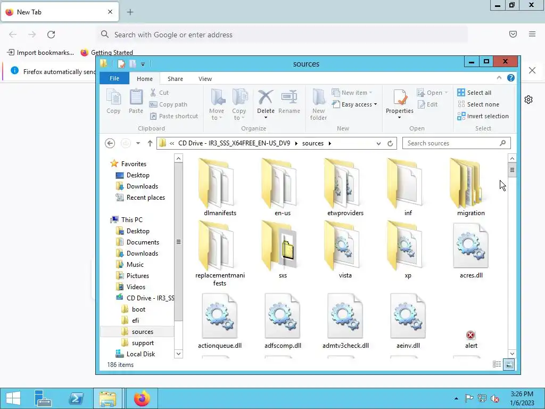Viewport: 545px width, 409px height.
Task: Expand the Open dropdown in ribbon
Action: pyautogui.click(x=447, y=93)
